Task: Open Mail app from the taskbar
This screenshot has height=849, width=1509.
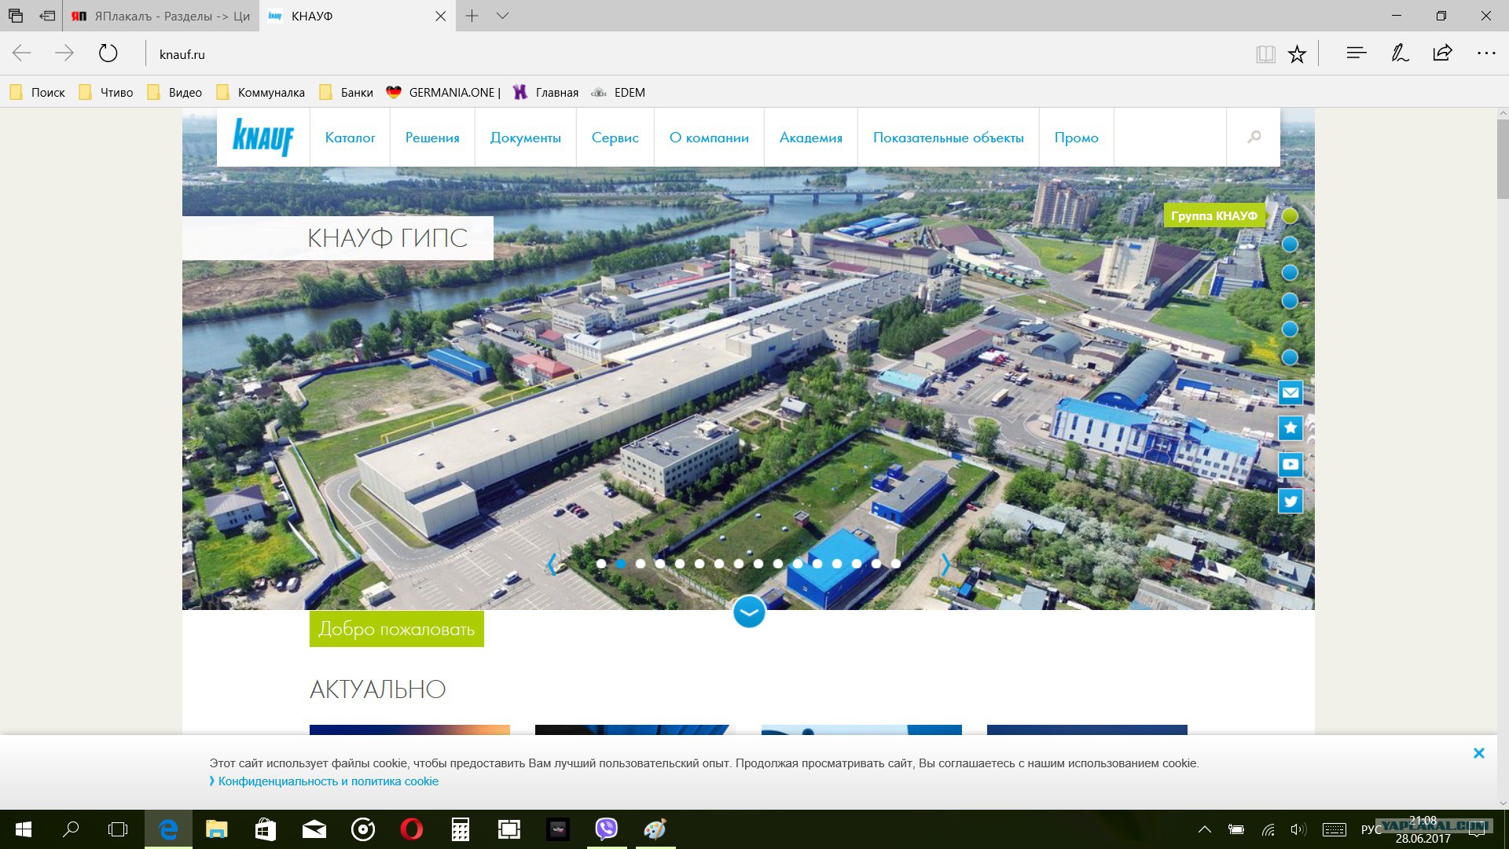Action: pos(314,829)
